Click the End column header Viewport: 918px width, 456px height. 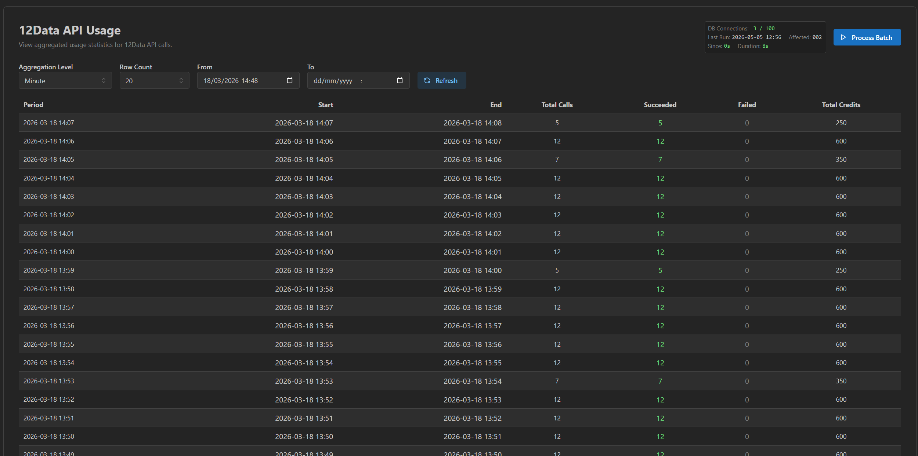pos(496,105)
